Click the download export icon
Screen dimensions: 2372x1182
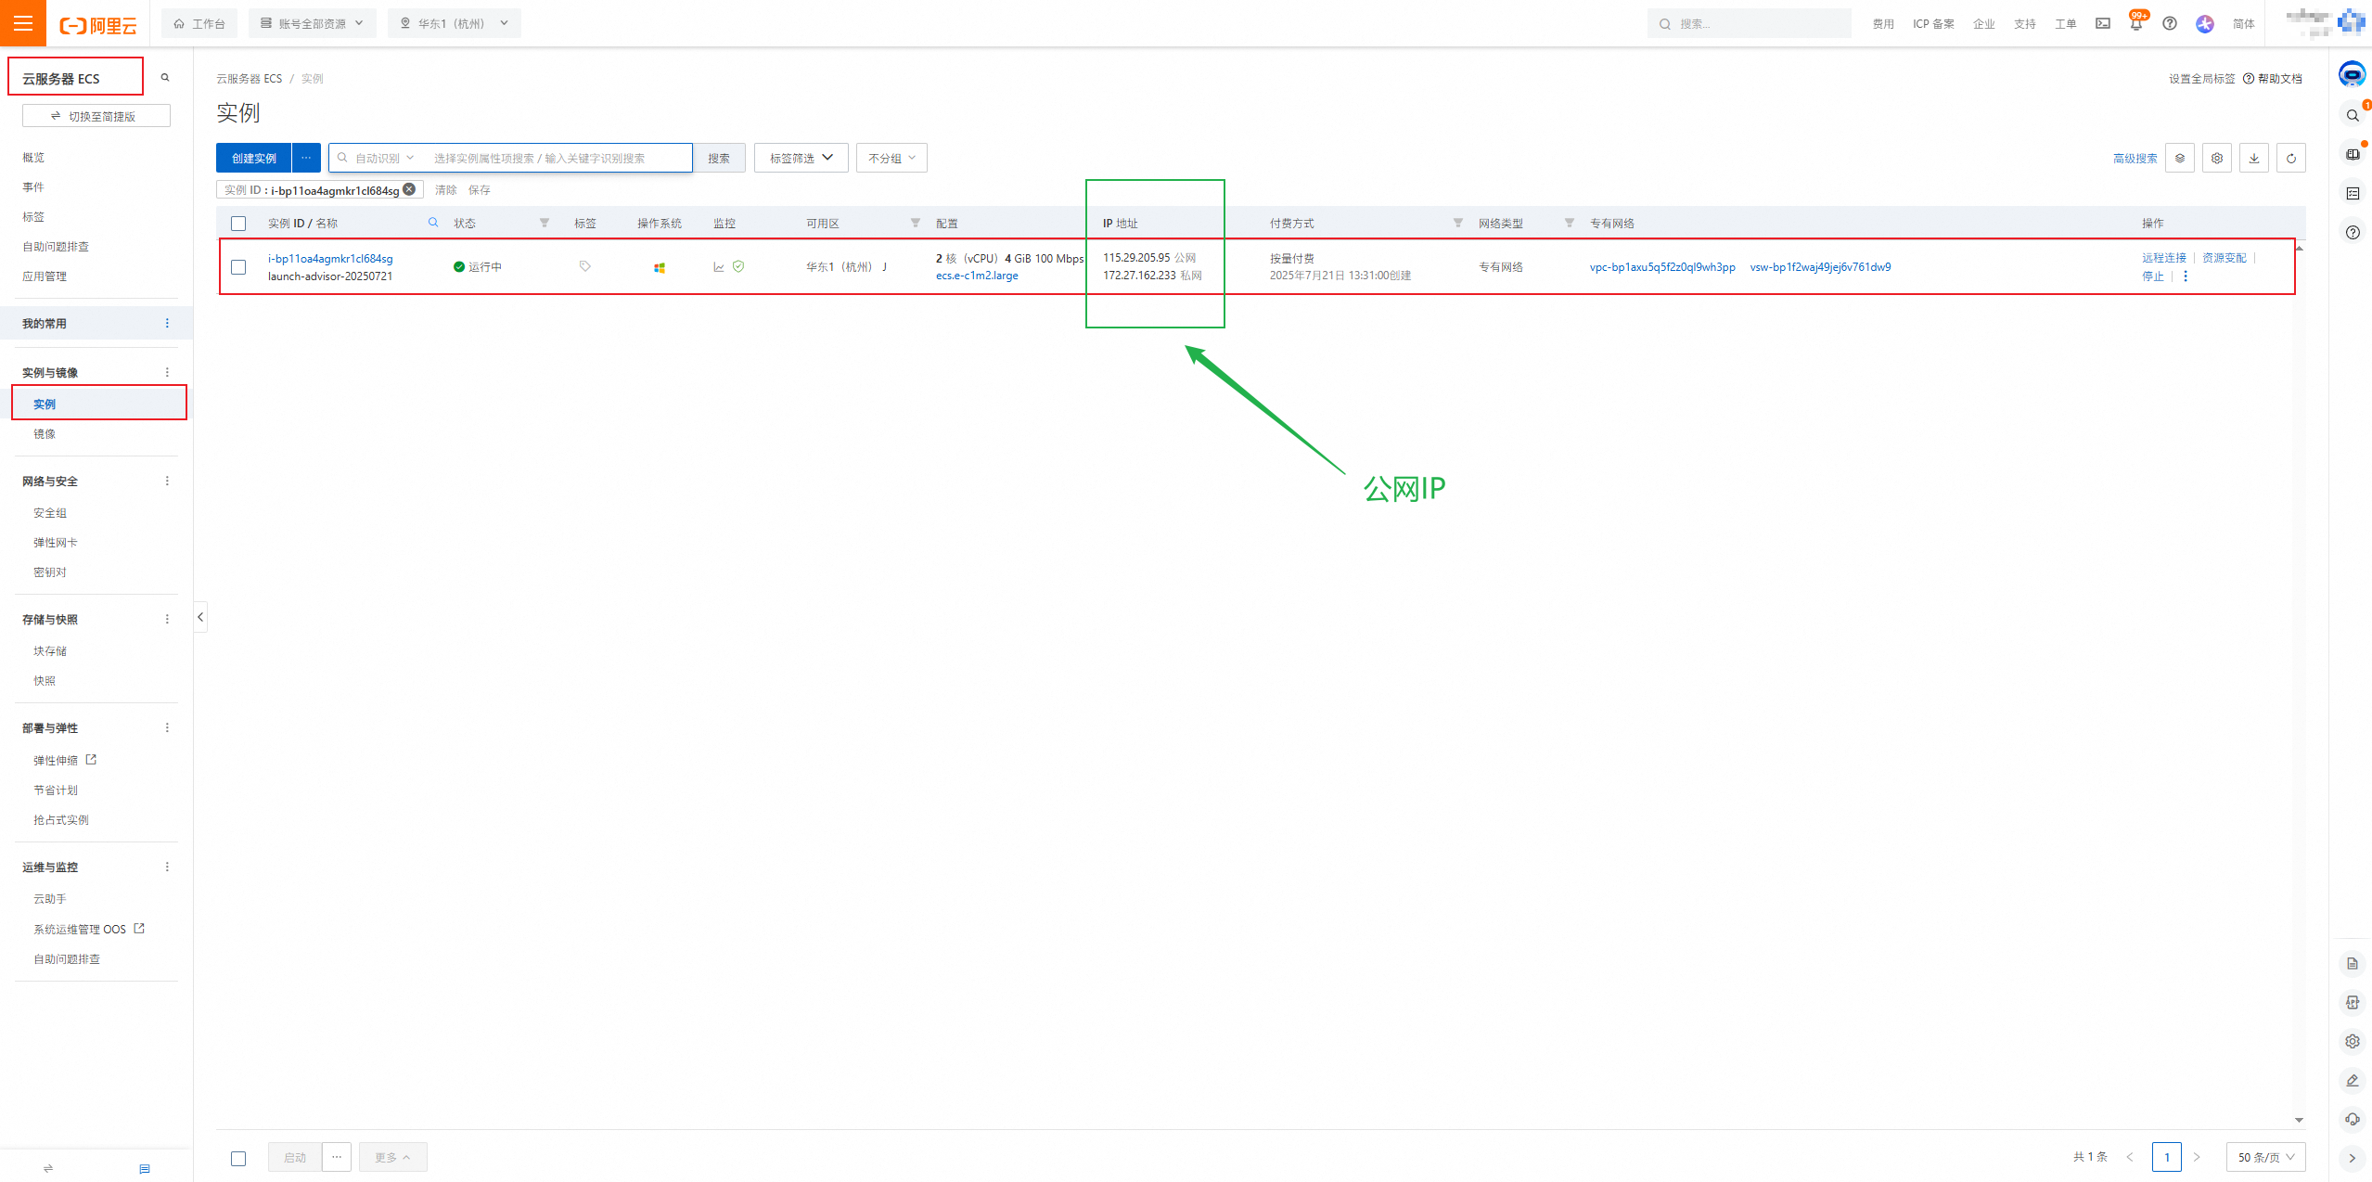(x=2253, y=158)
